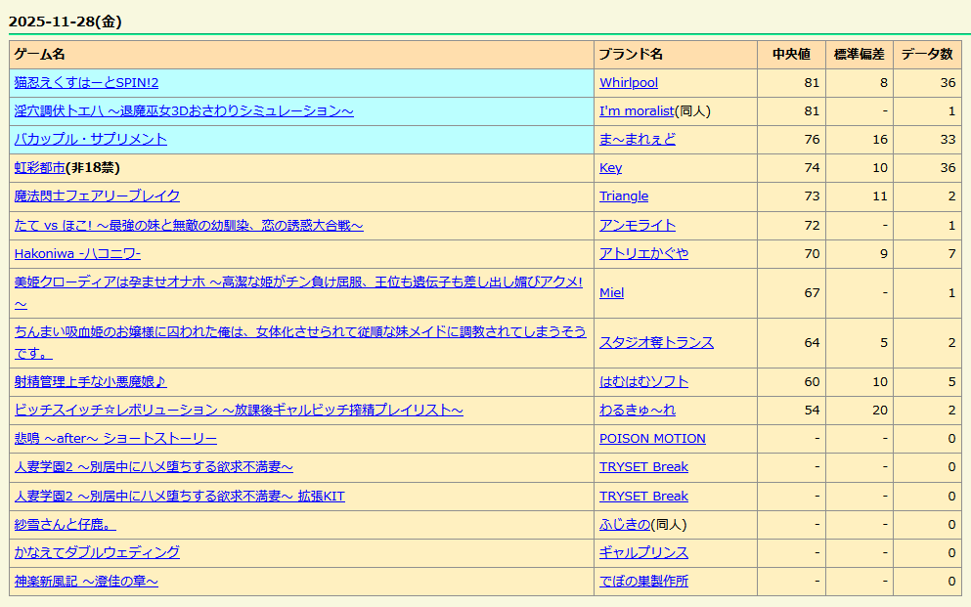Open the ギャルプリンス brand link
The image size is (971, 607).
click(644, 552)
